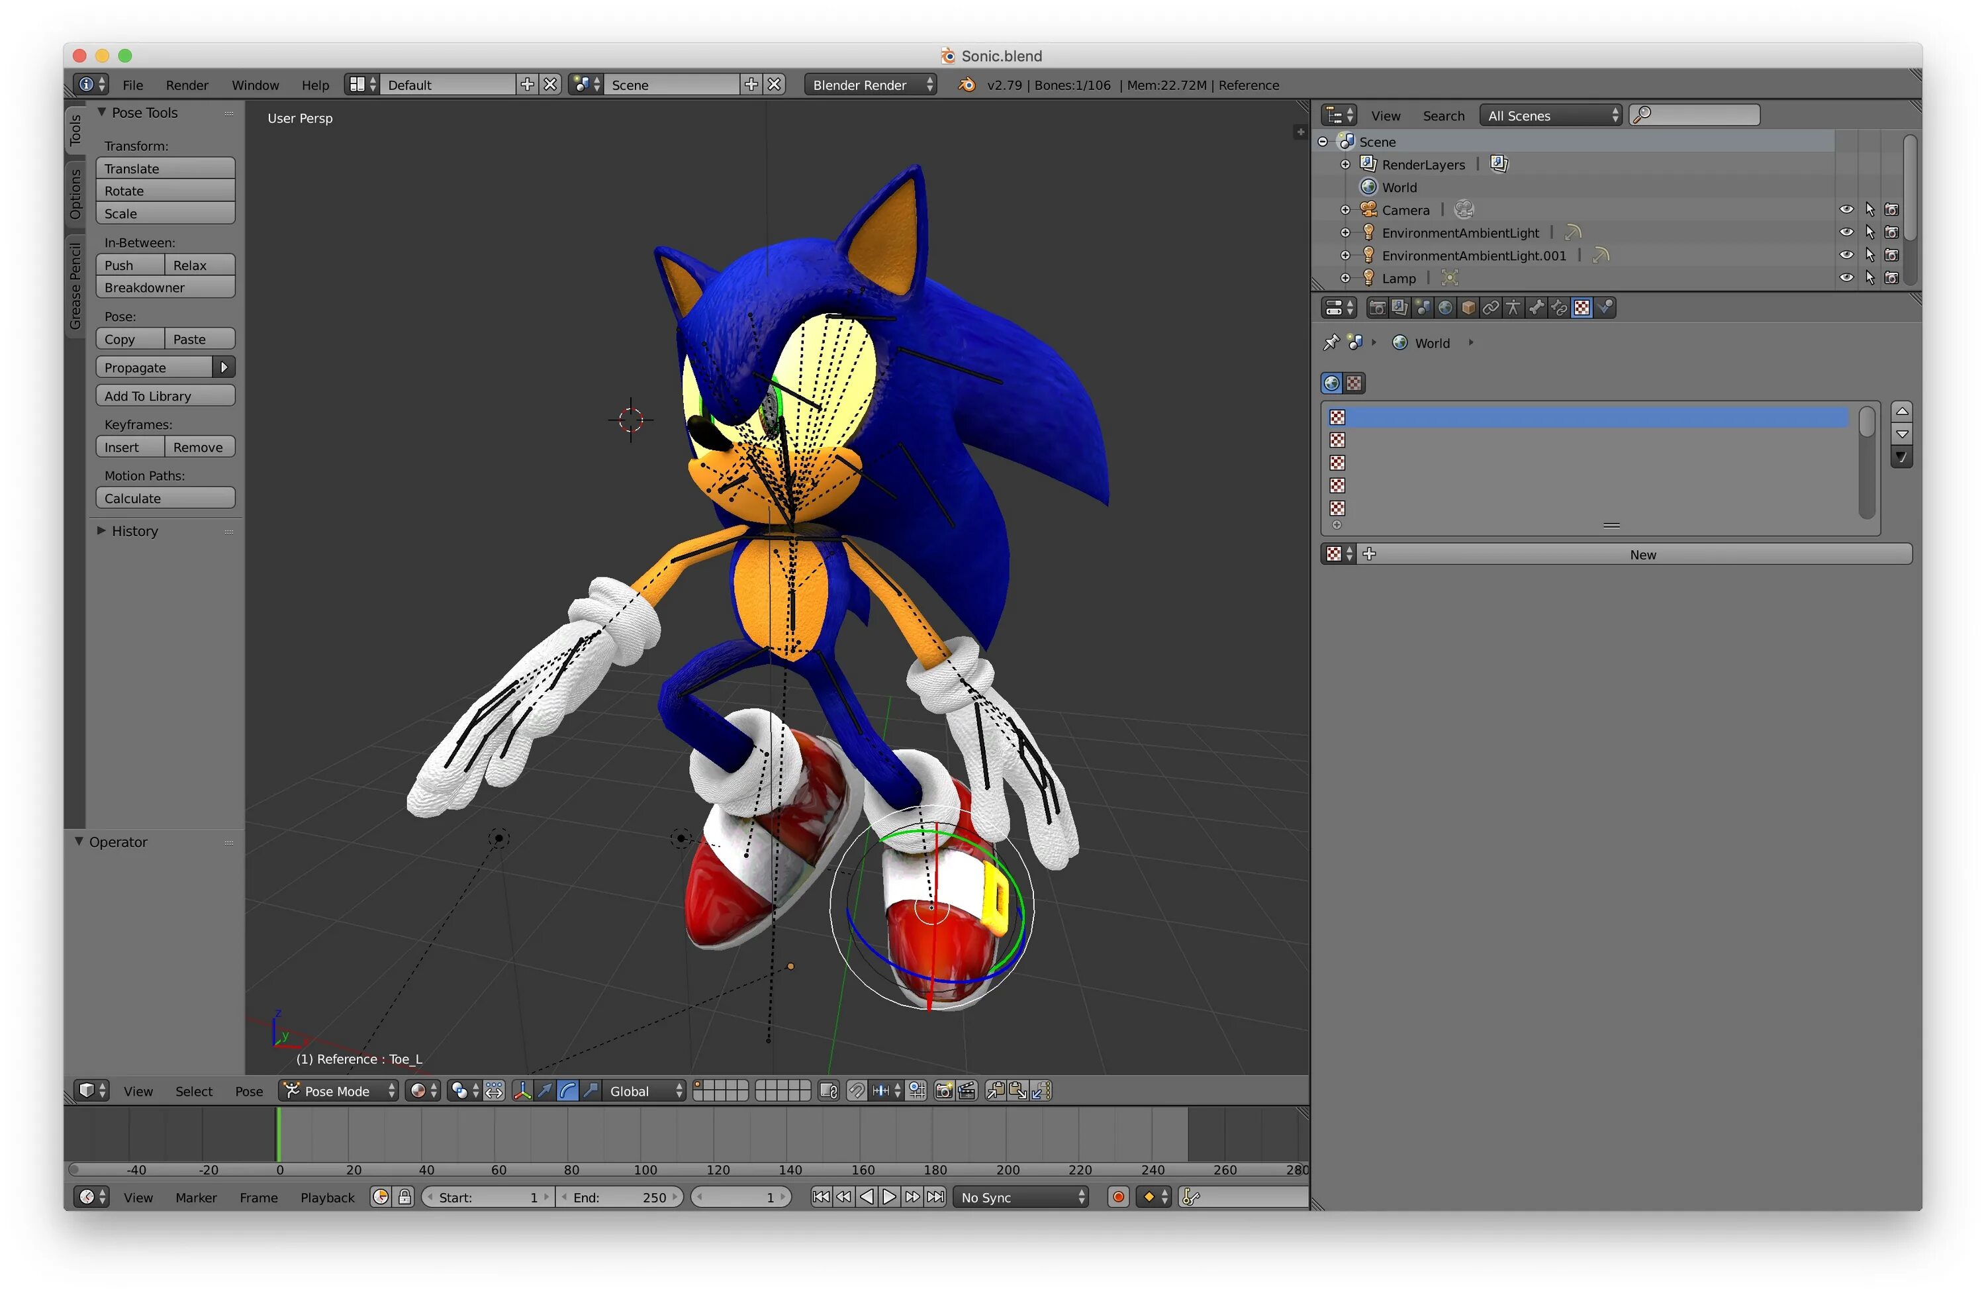Switch to the Grease Pencil tab
Image resolution: width=1986 pixels, height=1295 pixels.
(x=75, y=285)
